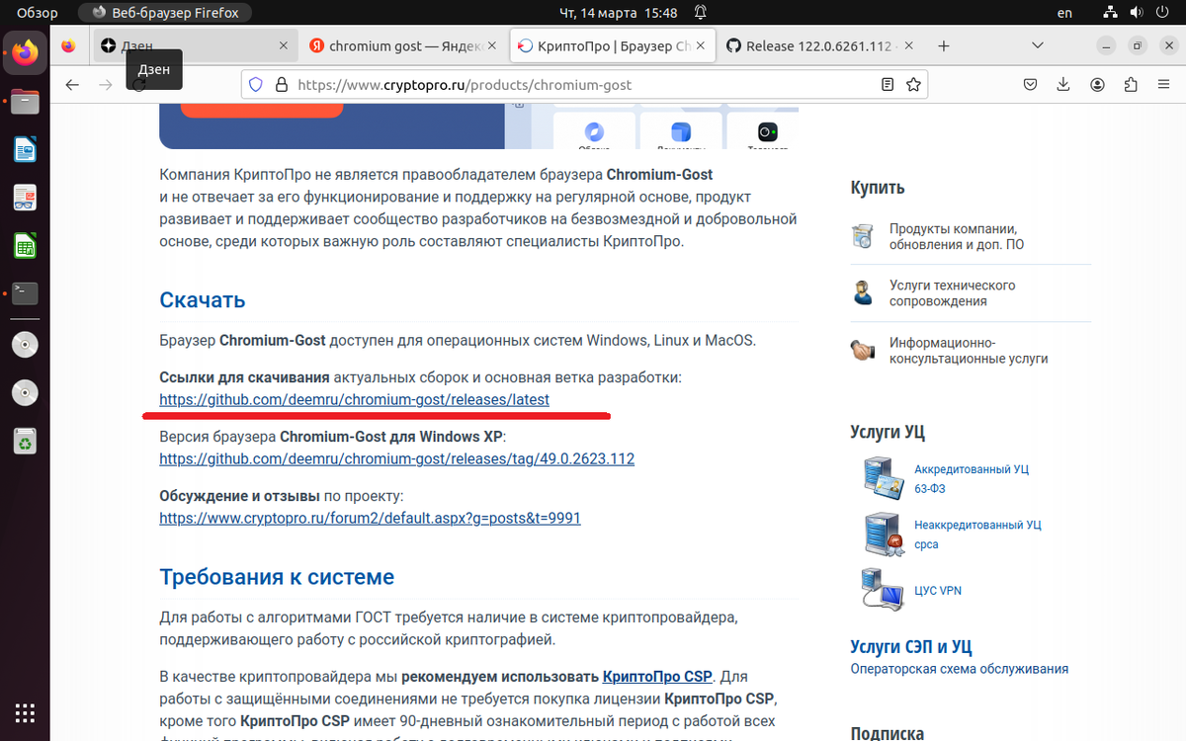
Task: Click the ЦУС VPN computer icon
Action: tap(883, 589)
